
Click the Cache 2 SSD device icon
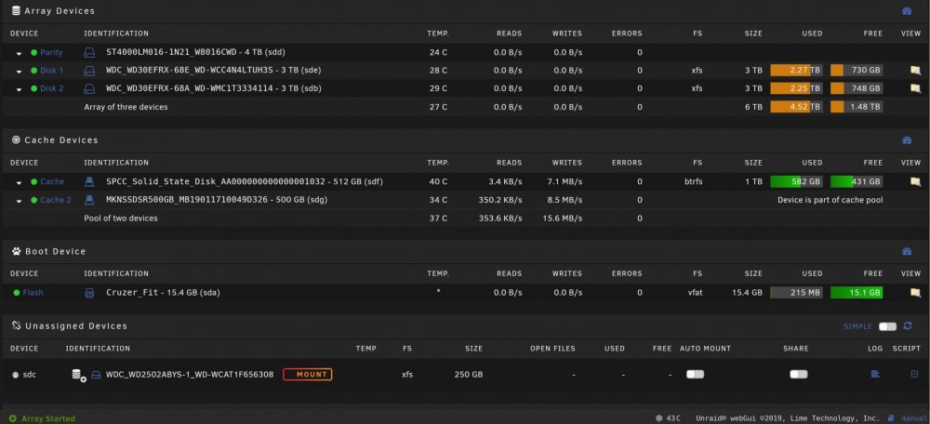click(x=89, y=200)
